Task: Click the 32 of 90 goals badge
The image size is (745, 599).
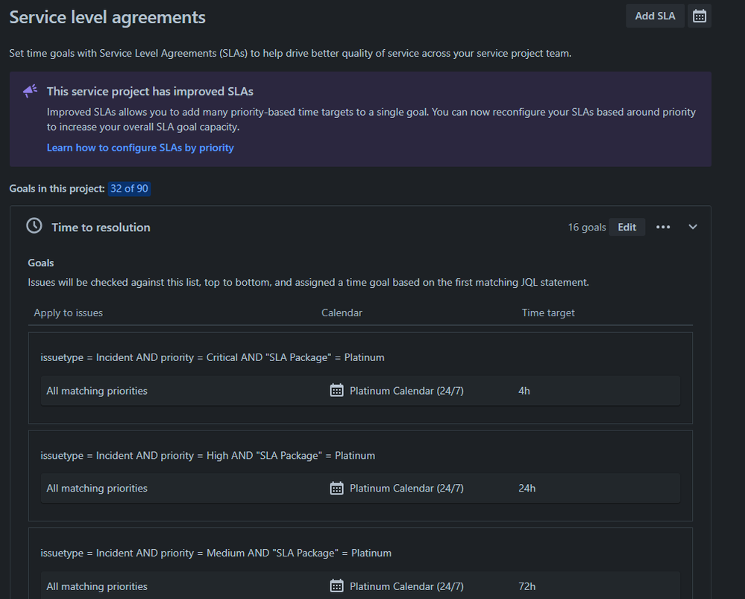Action: [129, 189]
